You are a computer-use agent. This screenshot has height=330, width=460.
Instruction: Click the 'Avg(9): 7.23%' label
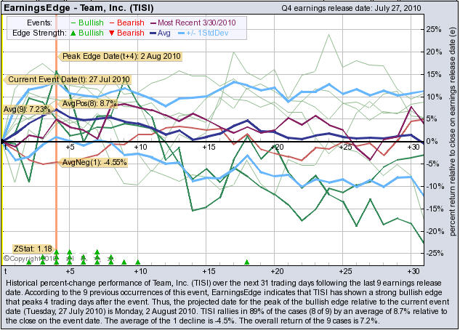pos(26,110)
